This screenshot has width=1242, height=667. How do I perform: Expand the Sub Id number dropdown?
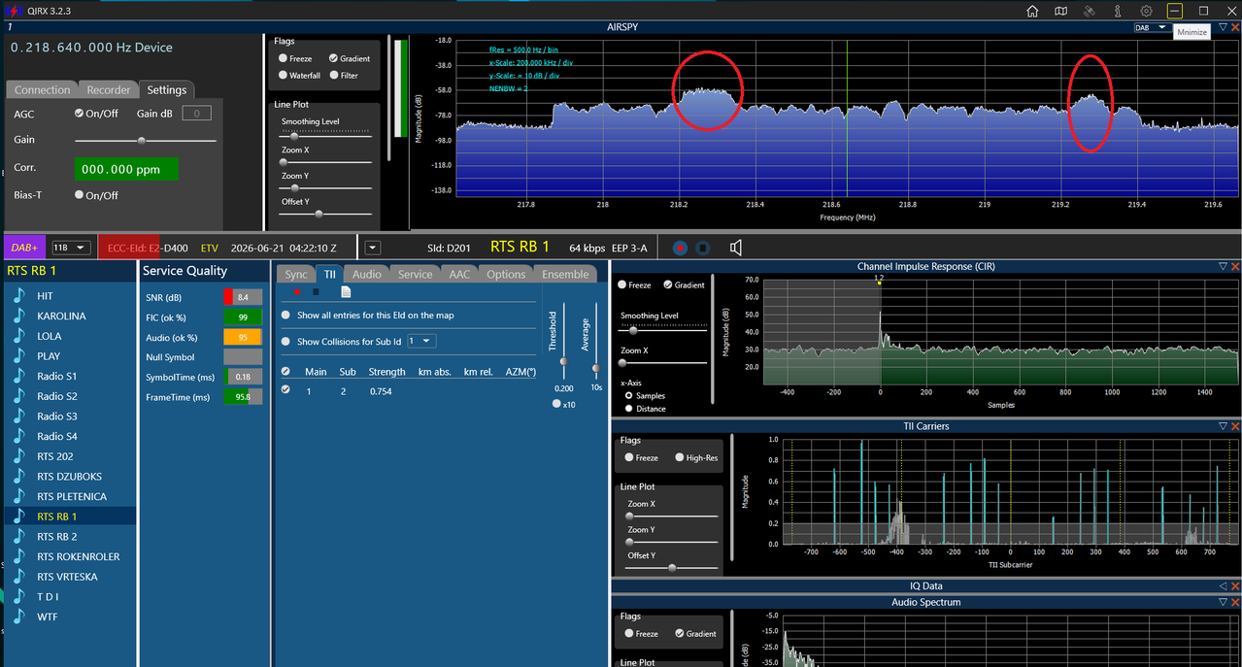click(421, 341)
